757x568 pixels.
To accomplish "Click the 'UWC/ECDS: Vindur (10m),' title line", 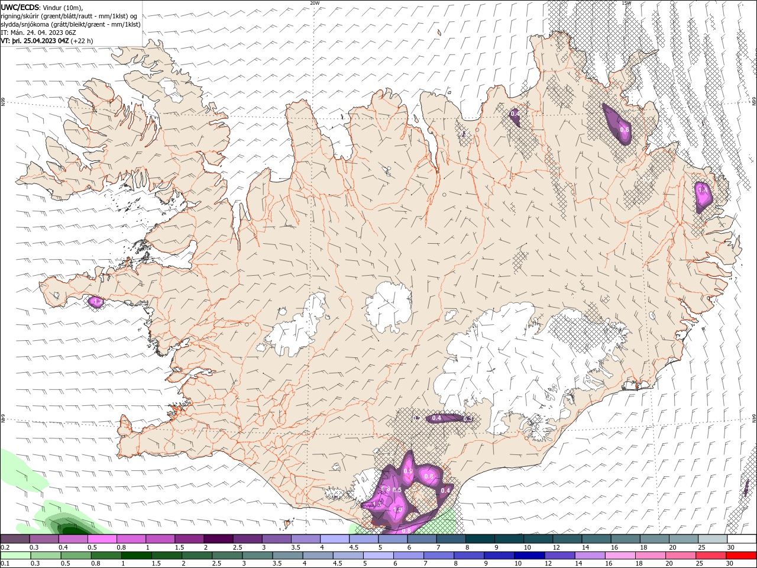I will 41,8.
